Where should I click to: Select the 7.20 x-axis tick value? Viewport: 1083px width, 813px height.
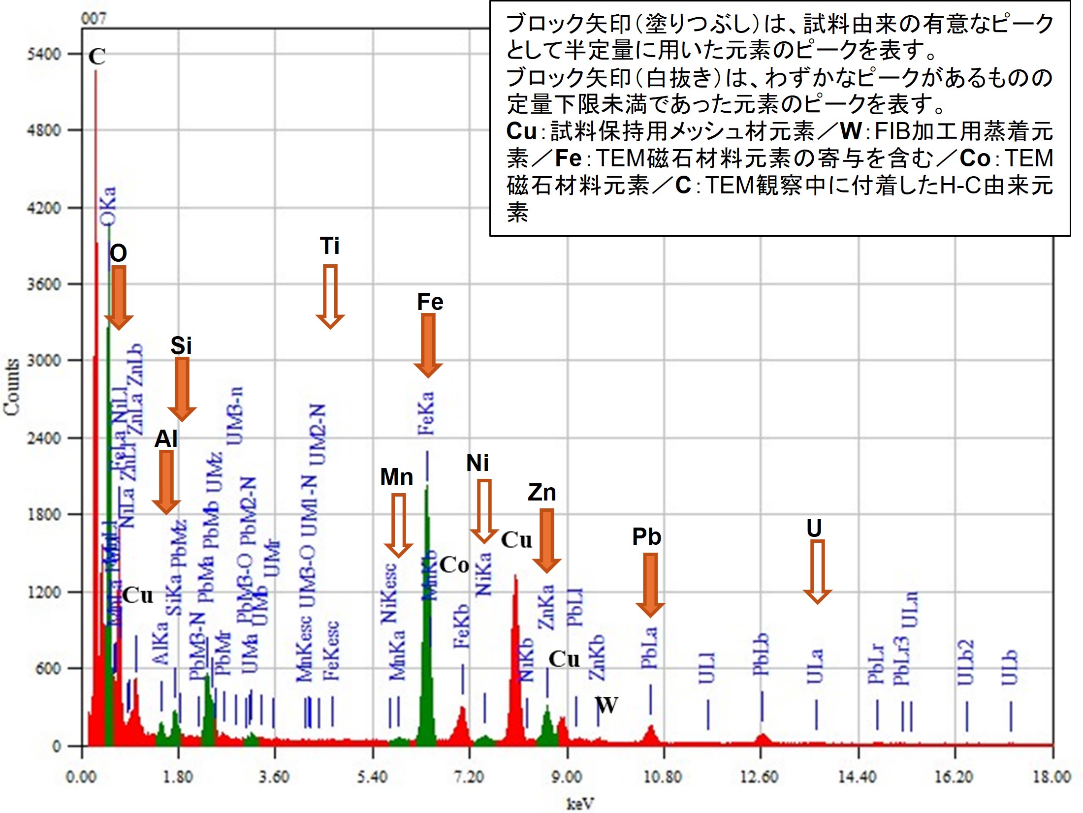tap(469, 777)
